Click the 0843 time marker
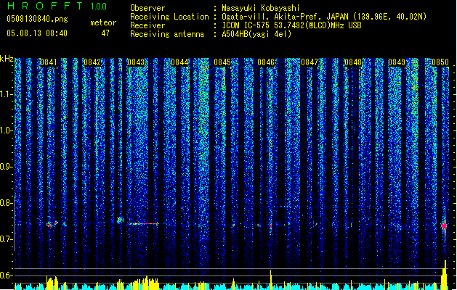 pos(136,62)
